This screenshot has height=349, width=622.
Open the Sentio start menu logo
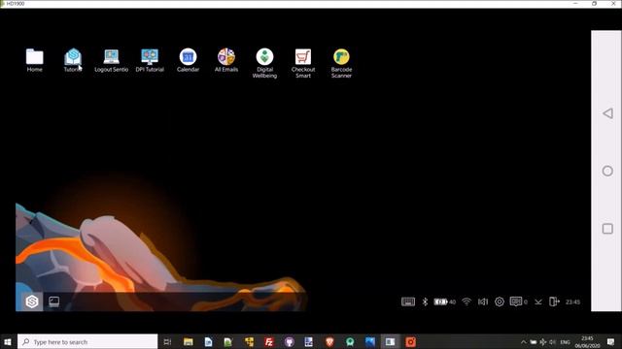coord(32,301)
